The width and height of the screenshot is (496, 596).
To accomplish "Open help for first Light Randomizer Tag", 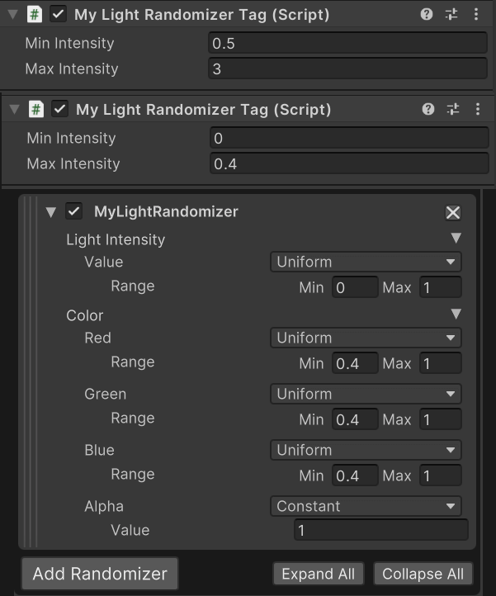I will tap(427, 14).
